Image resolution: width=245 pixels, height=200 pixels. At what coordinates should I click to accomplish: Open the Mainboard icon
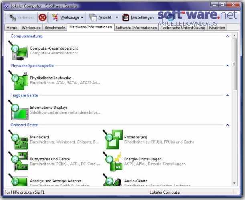(x=18, y=140)
